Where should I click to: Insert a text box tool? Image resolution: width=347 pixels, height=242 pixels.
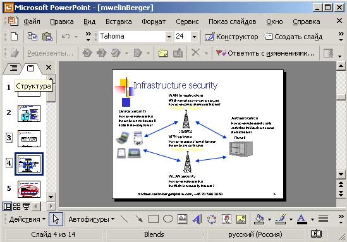[x=183, y=219]
